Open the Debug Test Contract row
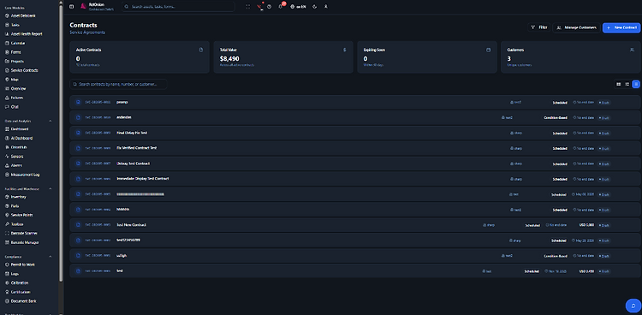Viewport: 642px width, 315px height. pos(355,163)
